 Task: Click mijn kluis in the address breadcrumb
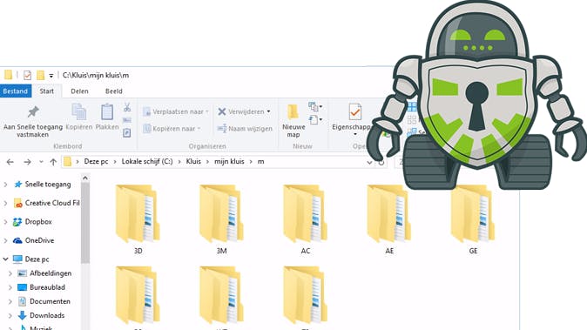[229, 161]
